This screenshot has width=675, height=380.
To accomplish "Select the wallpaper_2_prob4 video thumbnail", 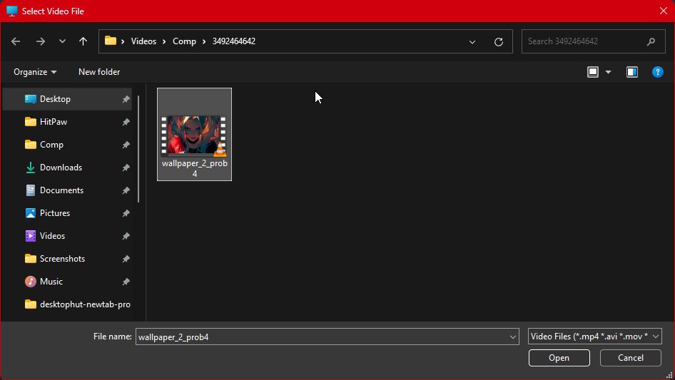I will [194, 135].
